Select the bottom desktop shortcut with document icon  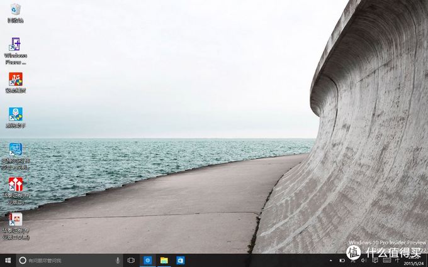click(15, 226)
